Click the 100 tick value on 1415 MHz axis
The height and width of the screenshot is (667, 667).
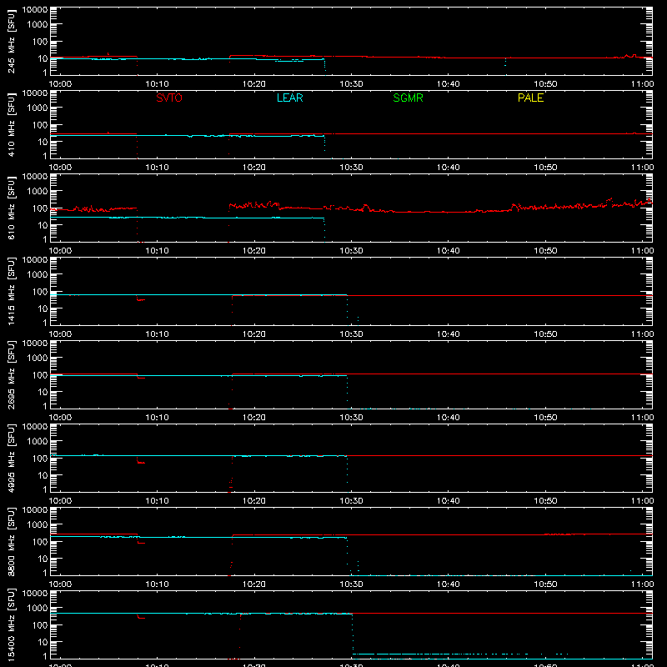point(40,292)
